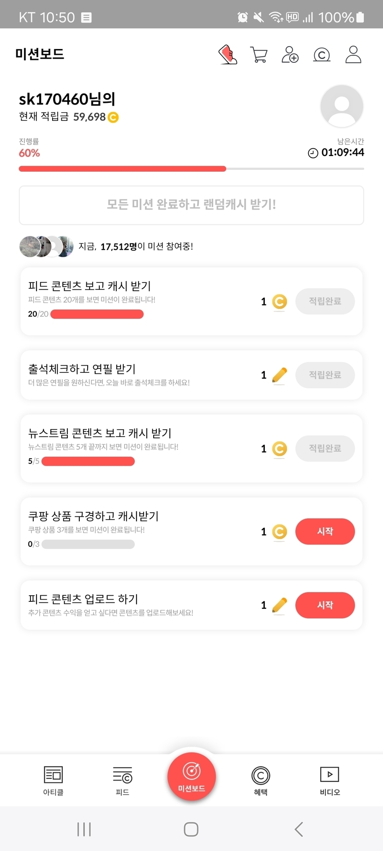Image resolution: width=383 pixels, height=851 pixels.
Task: Open the 혜택 benefits tab
Action: click(261, 780)
